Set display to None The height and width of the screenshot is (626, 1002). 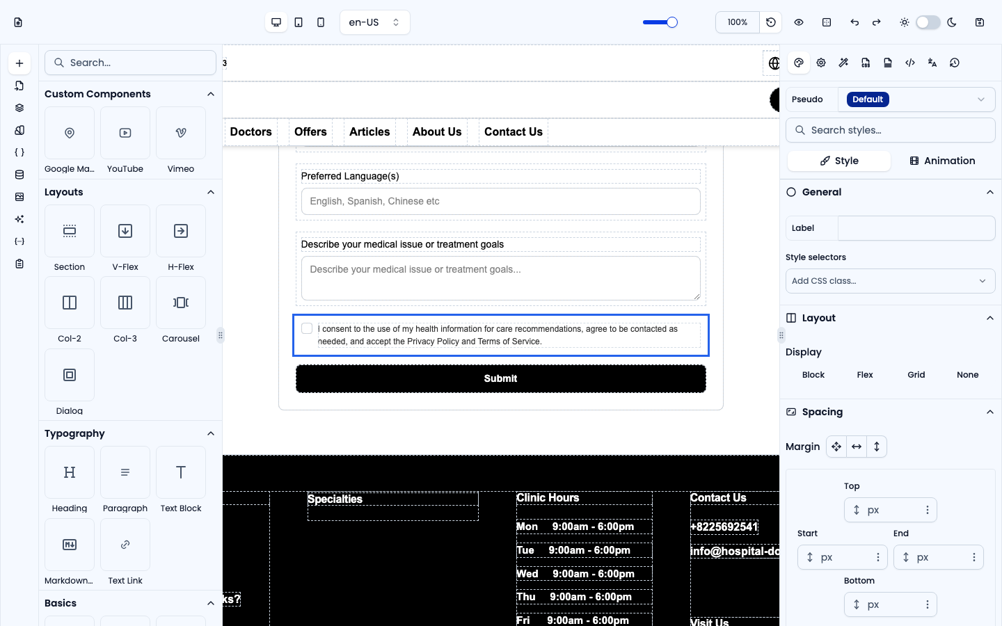point(968,375)
